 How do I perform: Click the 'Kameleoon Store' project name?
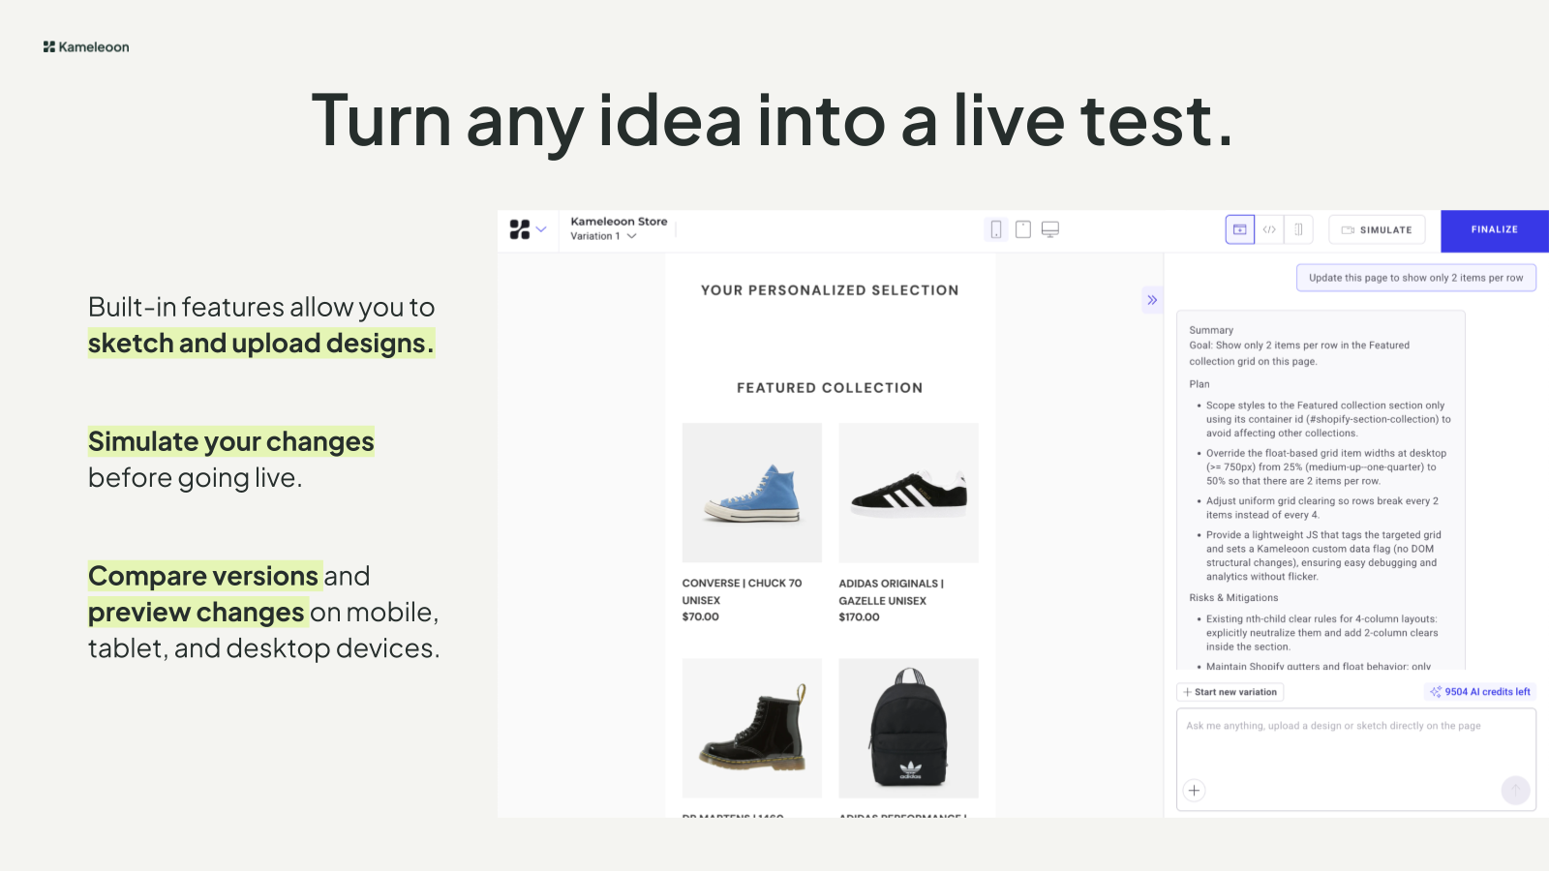(x=619, y=222)
